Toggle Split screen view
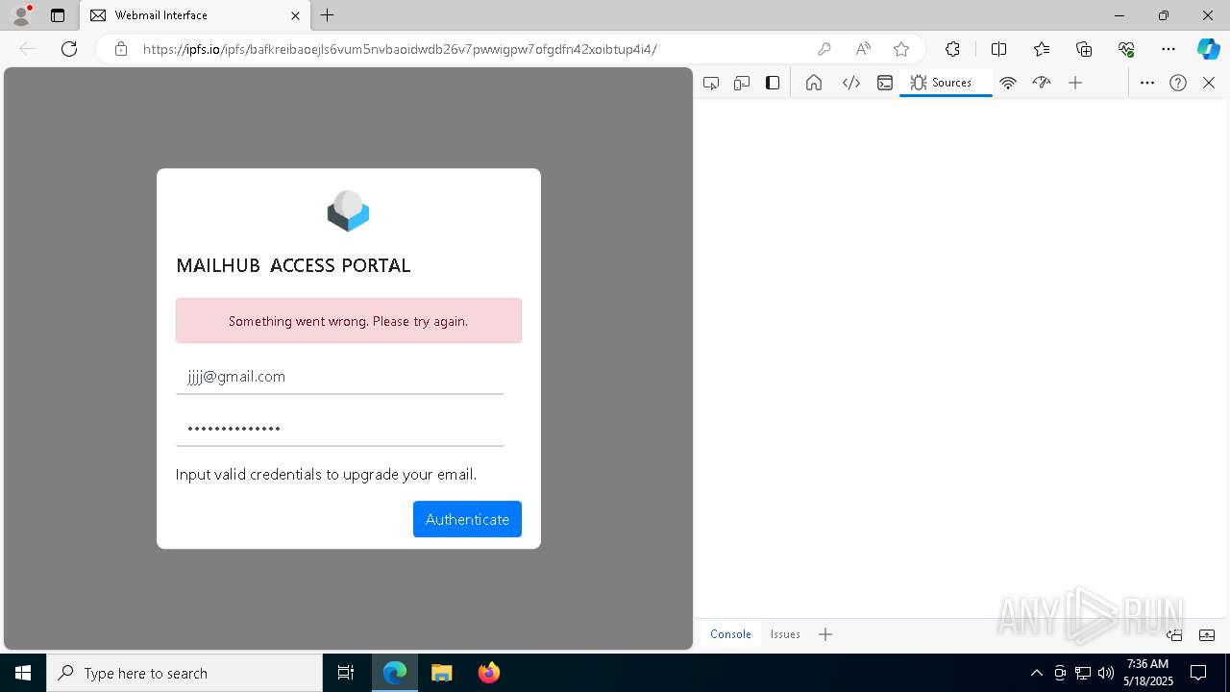The width and height of the screenshot is (1230, 692). (998, 49)
